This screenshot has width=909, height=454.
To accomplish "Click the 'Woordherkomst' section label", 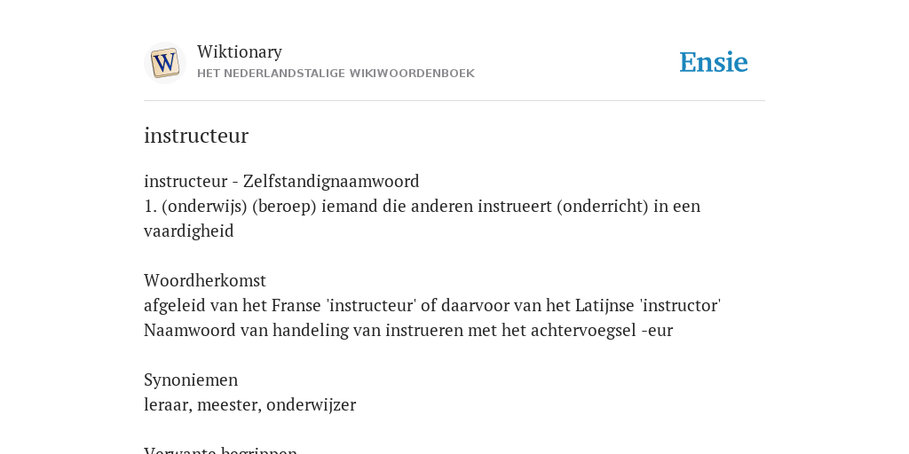I will point(205,281).
